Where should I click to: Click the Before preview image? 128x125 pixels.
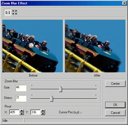click(x=33, y=46)
